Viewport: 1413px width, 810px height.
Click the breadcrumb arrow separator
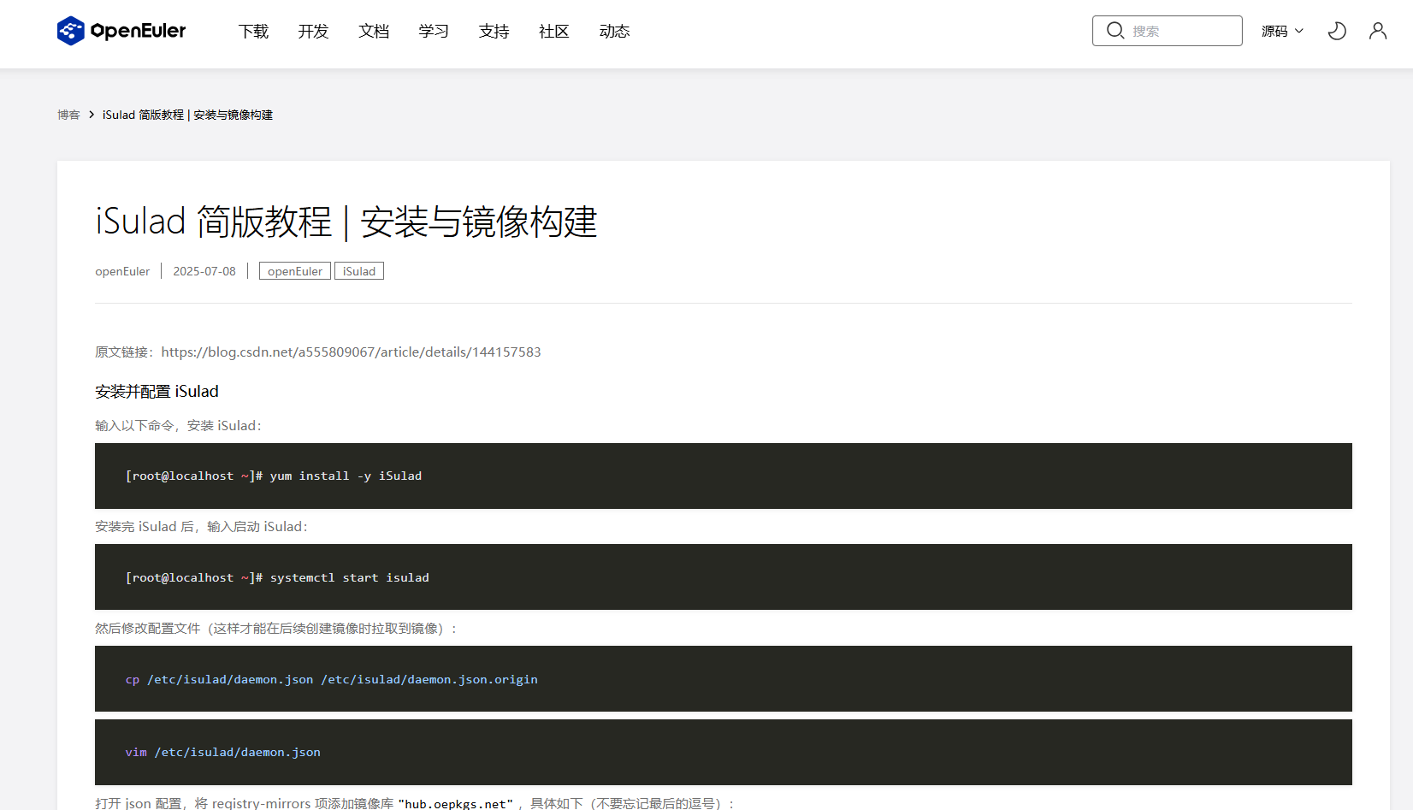(x=92, y=115)
